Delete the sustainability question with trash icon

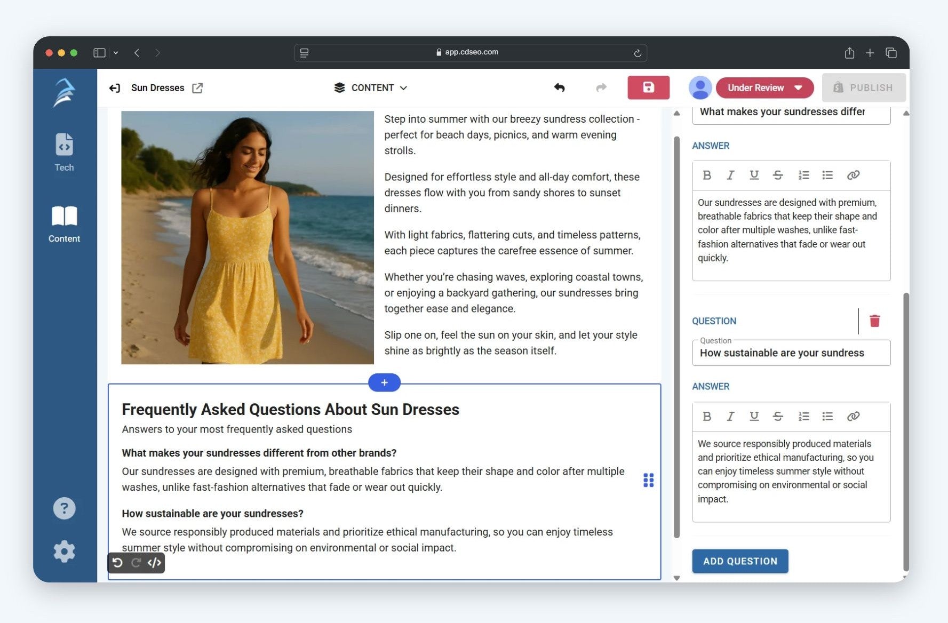874,321
